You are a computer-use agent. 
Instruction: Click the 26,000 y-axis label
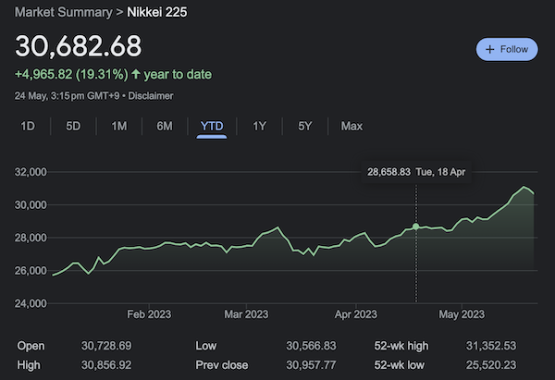[31, 271]
